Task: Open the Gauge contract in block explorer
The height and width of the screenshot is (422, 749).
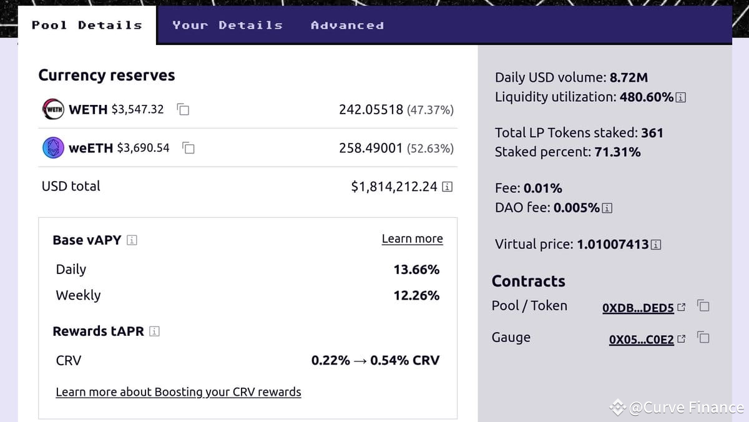Action: pos(682,338)
